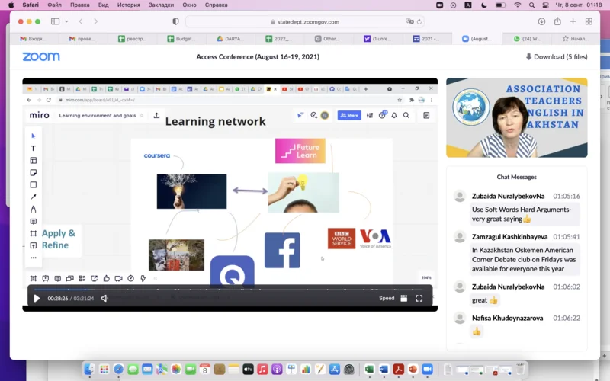Switch to the WhatsApp (24) tab
Viewport: 610px width, 381px height.
pyautogui.click(x=527, y=39)
